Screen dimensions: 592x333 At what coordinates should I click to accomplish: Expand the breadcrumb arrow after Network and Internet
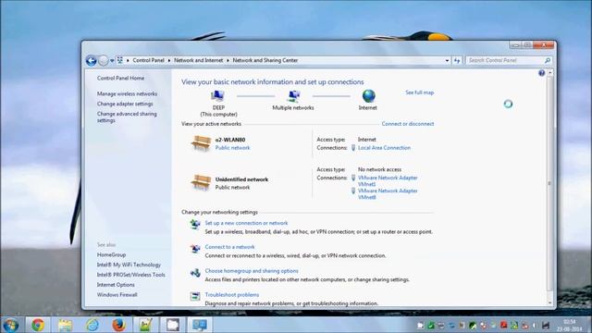point(228,60)
